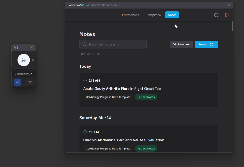Viewport: 244px width, 167px height.
Task: Reload the notes list
Action: point(206,44)
